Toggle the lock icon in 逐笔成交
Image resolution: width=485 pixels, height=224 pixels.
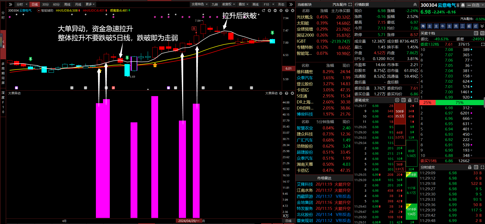(x=410, y=100)
